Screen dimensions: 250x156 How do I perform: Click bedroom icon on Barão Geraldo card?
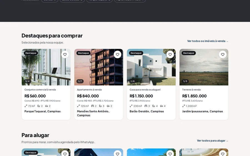click(146, 106)
